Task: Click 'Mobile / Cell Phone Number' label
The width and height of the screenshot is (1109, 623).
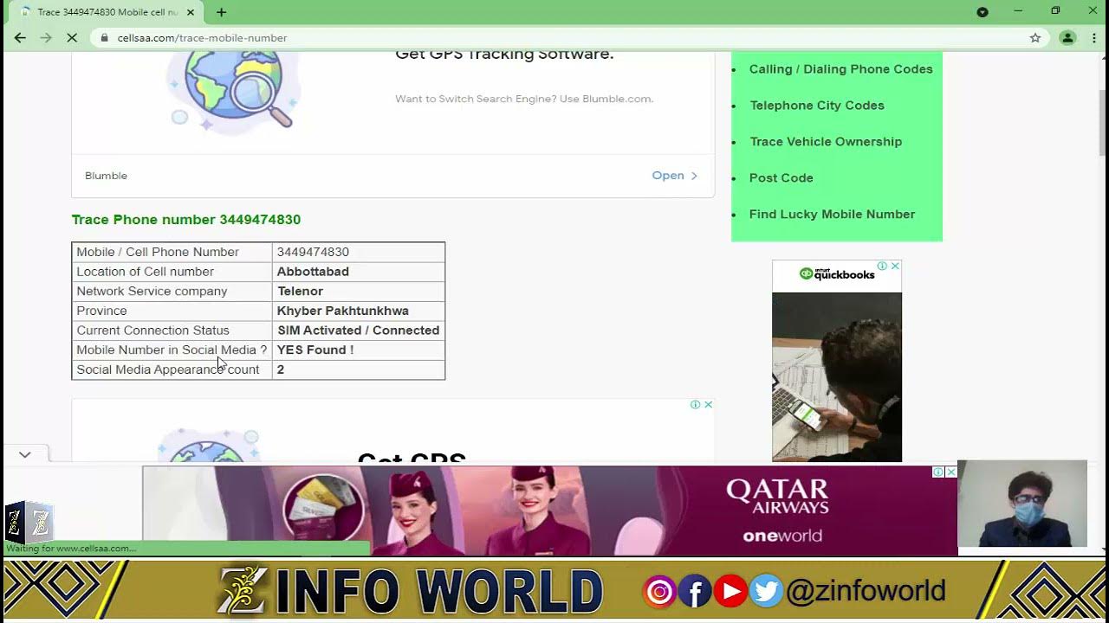Action: 158,252
